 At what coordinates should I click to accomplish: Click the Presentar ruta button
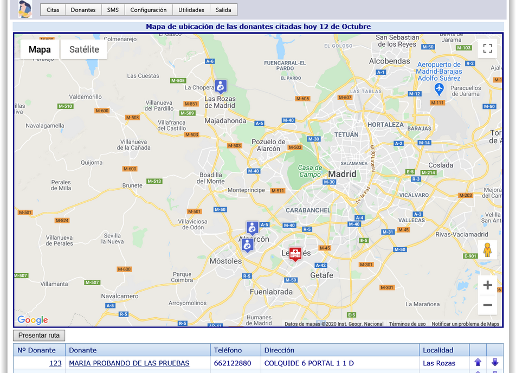pos(39,336)
